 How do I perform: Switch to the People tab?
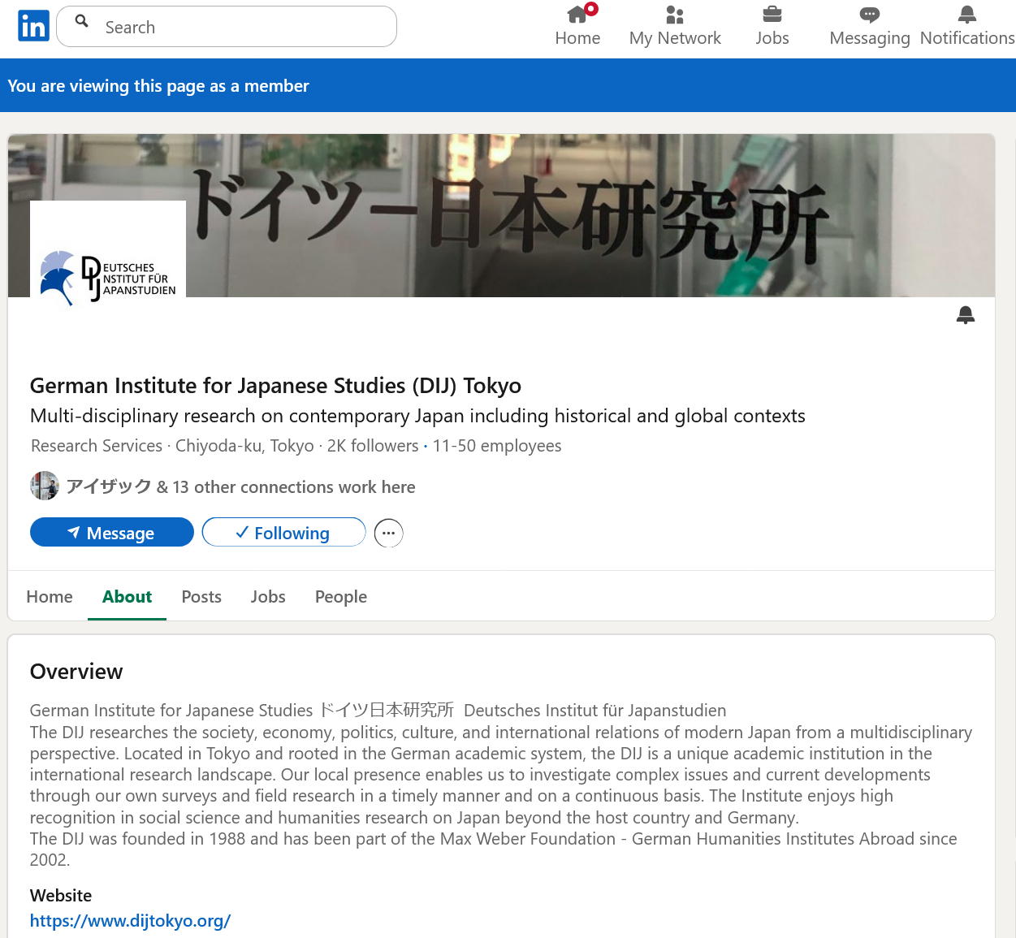click(341, 597)
